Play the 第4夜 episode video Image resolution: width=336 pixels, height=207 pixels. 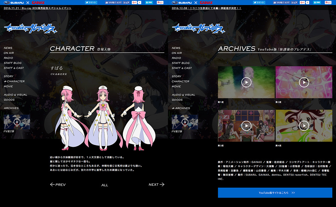click(304, 126)
